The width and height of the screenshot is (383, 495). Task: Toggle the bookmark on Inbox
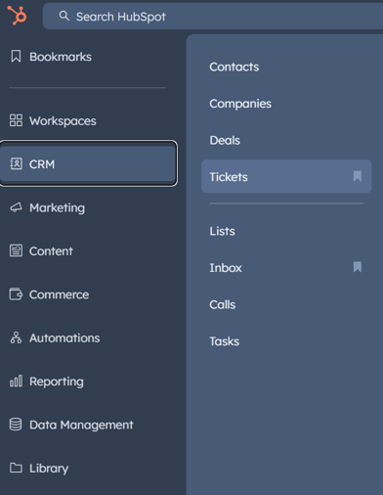tap(358, 267)
